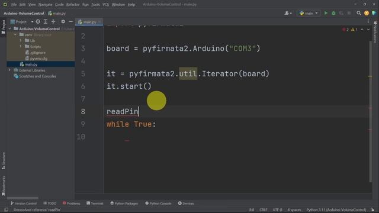Screen dimensions: 379x213
Task: Collapse the Arduino-VolumeControl root folder
Action: pyautogui.click(x=9, y=29)
